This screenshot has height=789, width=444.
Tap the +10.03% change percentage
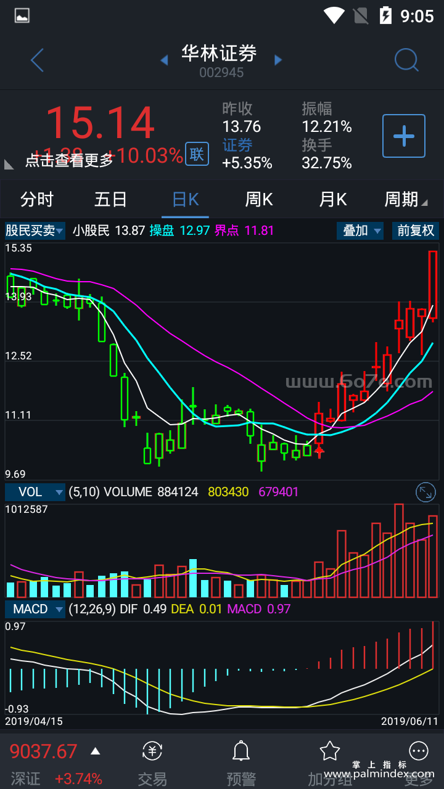[145, 155]
